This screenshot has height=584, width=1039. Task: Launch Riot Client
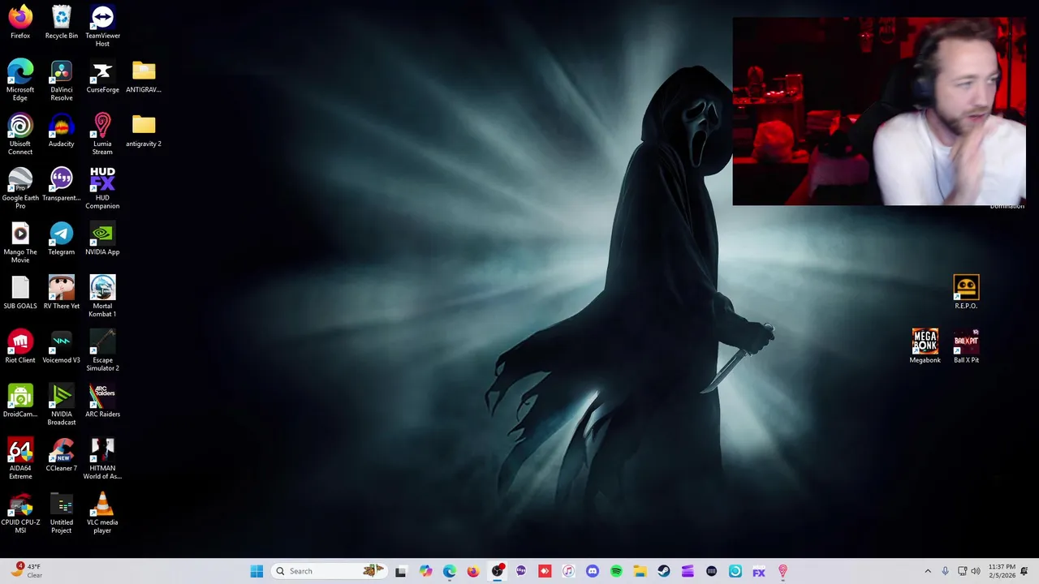click(20, 346)
